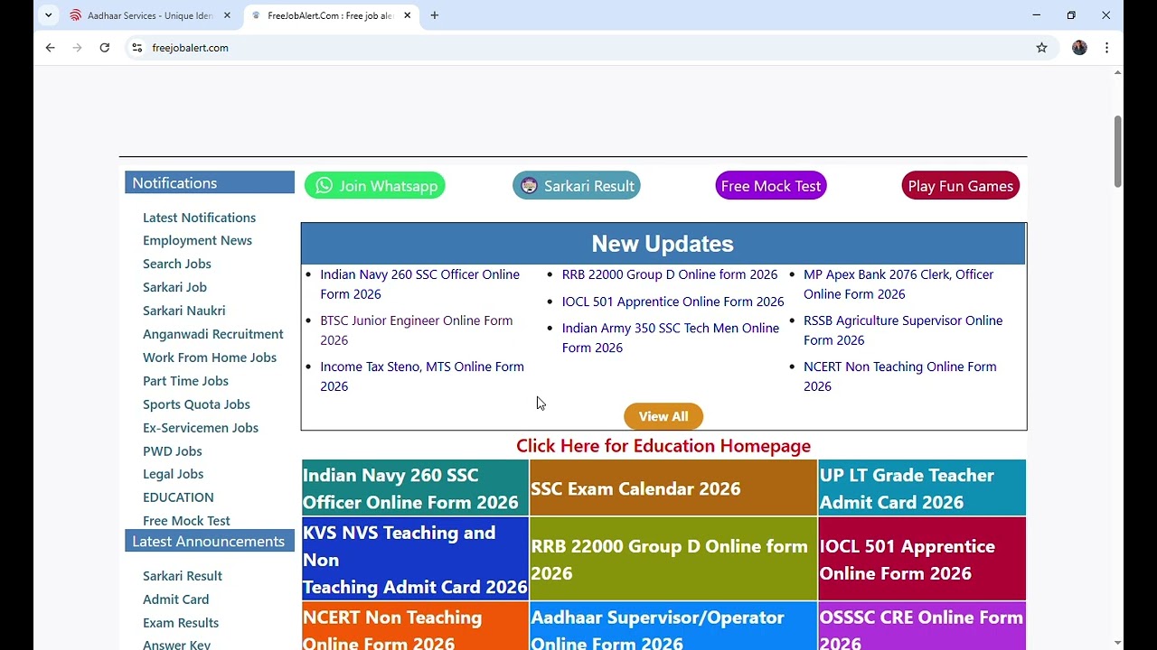Viewport: 1157px width, 650px height.
Task: Open NCERT Non Teaching update link
Action: [x=900, y=376]
